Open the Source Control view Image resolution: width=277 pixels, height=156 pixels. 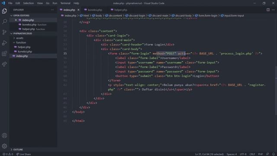point(4,32)
